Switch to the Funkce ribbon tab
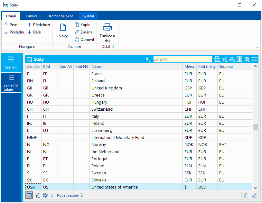Screen dimensions: 262x203 coord(32,16)
